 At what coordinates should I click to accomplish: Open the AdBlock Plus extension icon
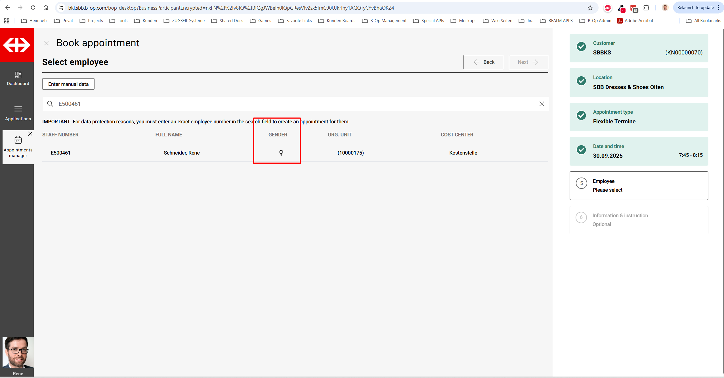(x=607, y=8)
